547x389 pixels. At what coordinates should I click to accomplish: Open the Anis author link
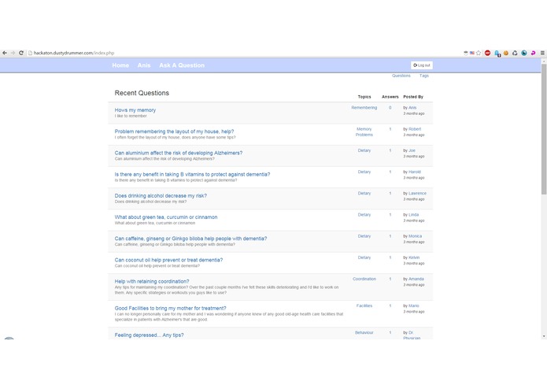(x=412, y=108)
